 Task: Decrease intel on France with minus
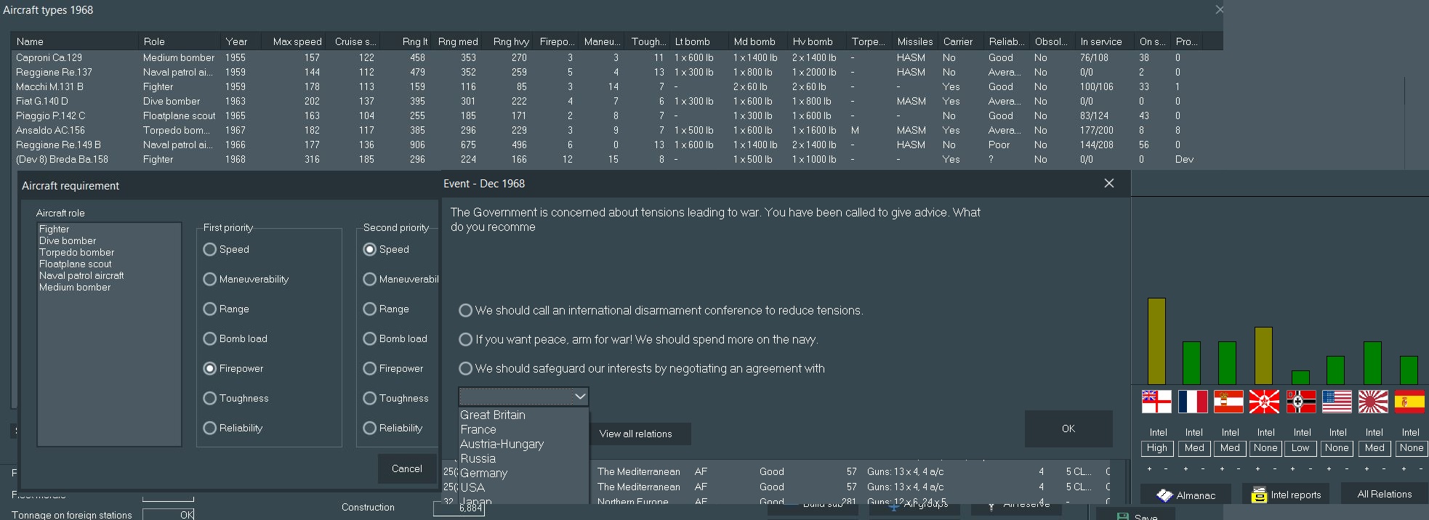tap(1203, 468)
